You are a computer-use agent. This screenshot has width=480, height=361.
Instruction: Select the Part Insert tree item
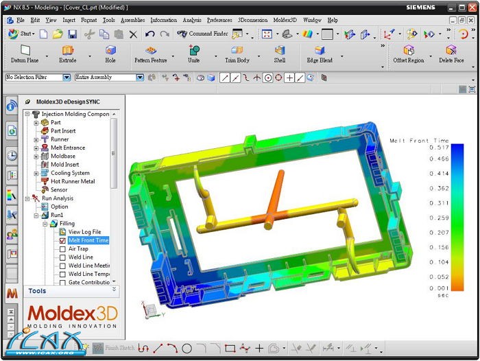point(63,131)
